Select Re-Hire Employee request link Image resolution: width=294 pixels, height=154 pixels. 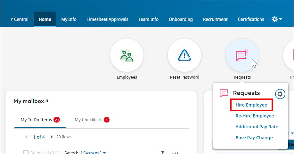click(x=255, y=116)
